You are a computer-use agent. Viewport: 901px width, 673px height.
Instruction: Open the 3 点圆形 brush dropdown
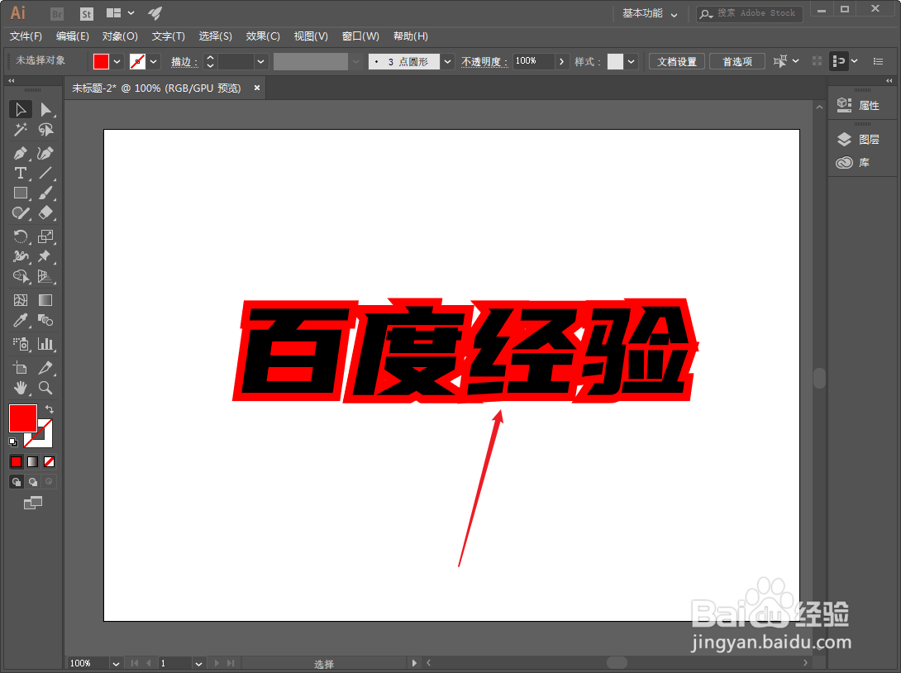point(448,61)
